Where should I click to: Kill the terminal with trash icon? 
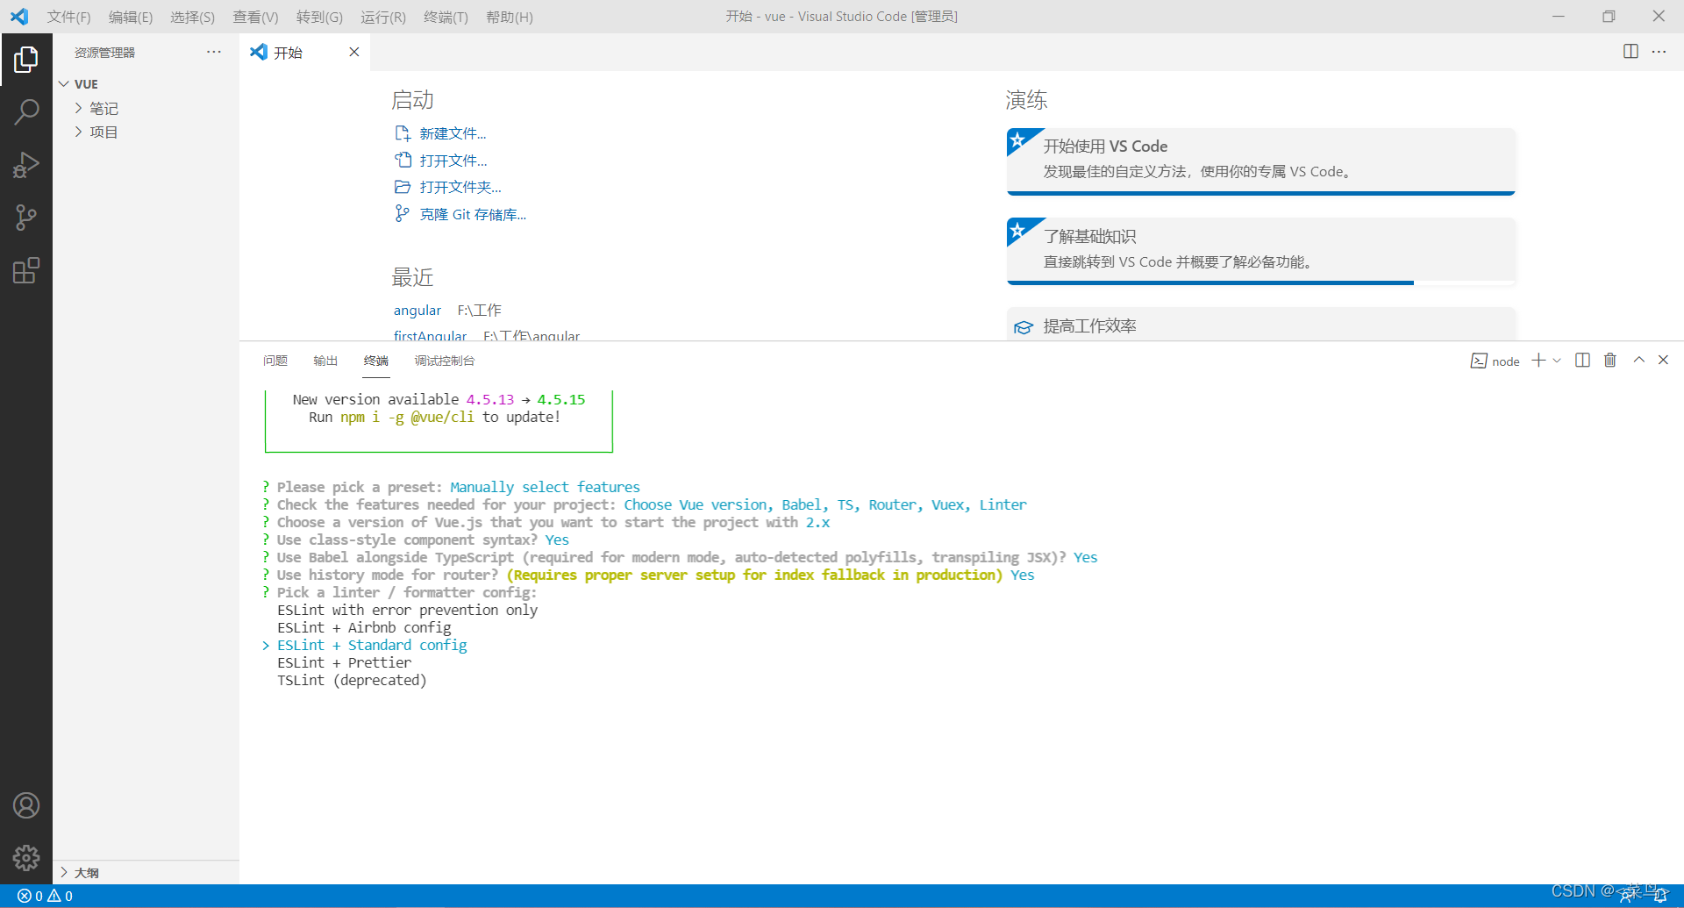1610,360
